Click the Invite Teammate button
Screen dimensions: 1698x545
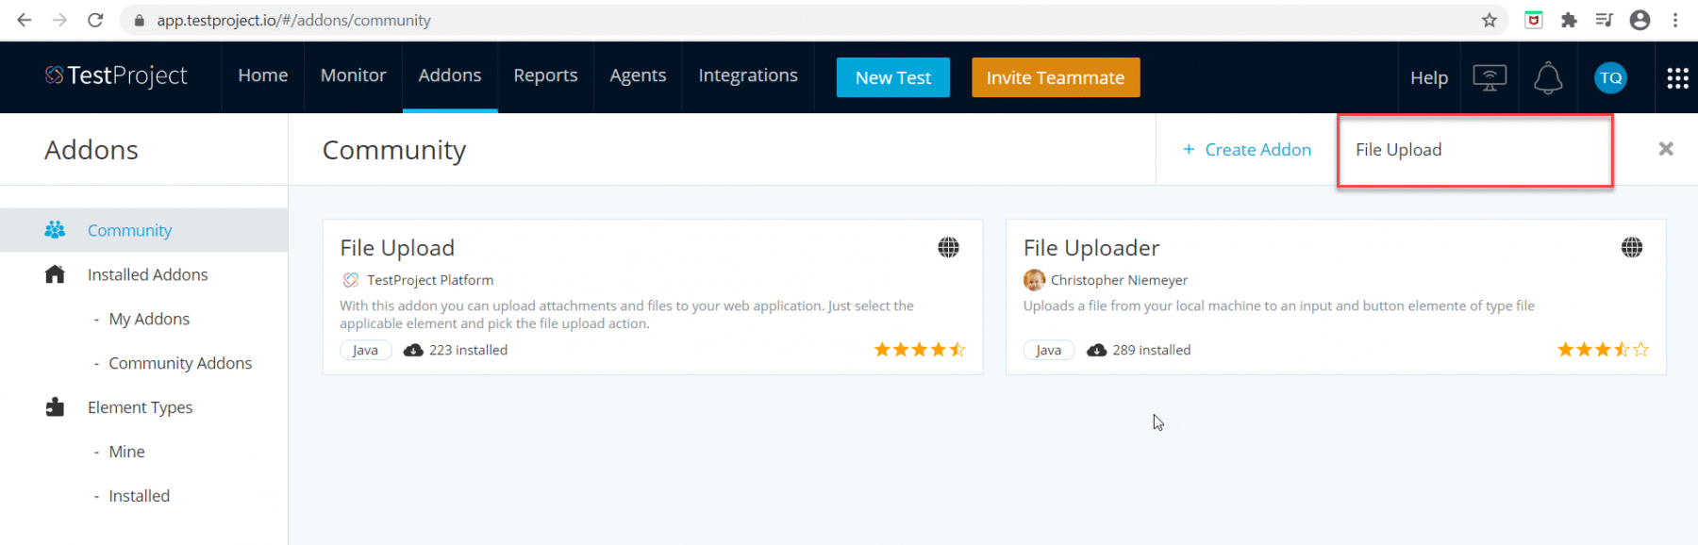point(1056,77)
